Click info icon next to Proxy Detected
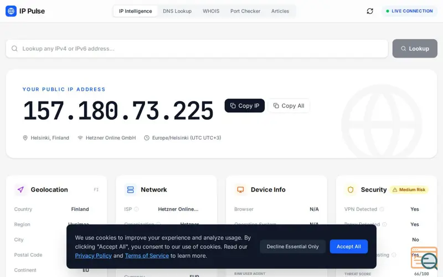The height and width of the screenshot is (277, 443). coord(384,224)
